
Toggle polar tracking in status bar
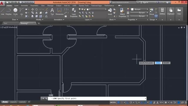pyautogui.click(x=131, y=102)
